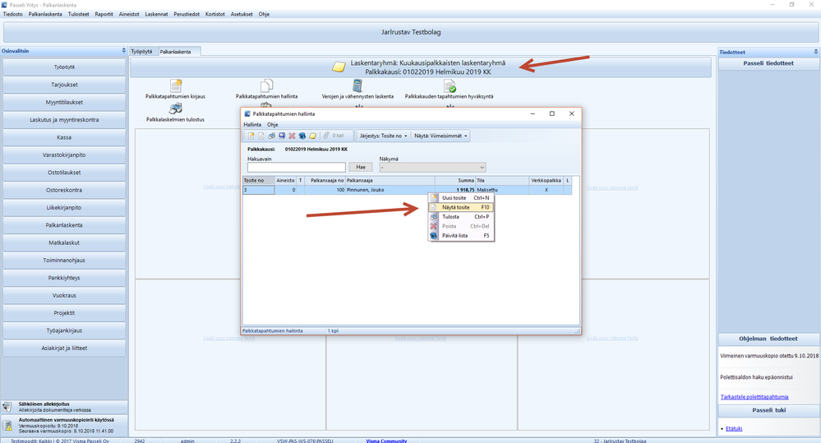Open Varastokirjanpito section in sidebar
Image resolution: width=821 pixels, height=443 pixels.
click(x=64, y=155)
